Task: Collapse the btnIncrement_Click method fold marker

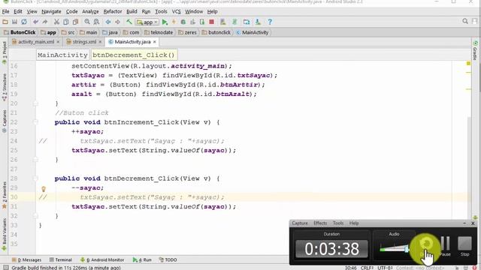Action: [35, 122]
